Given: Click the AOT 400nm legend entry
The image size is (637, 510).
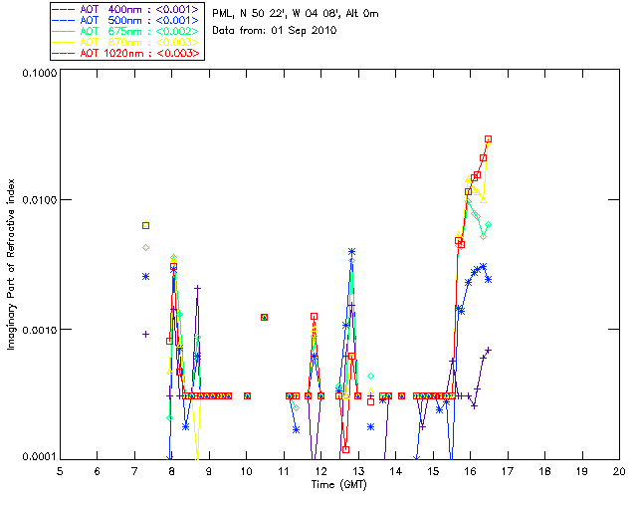Looking at the screenshot, I should [x=126, y=10].
